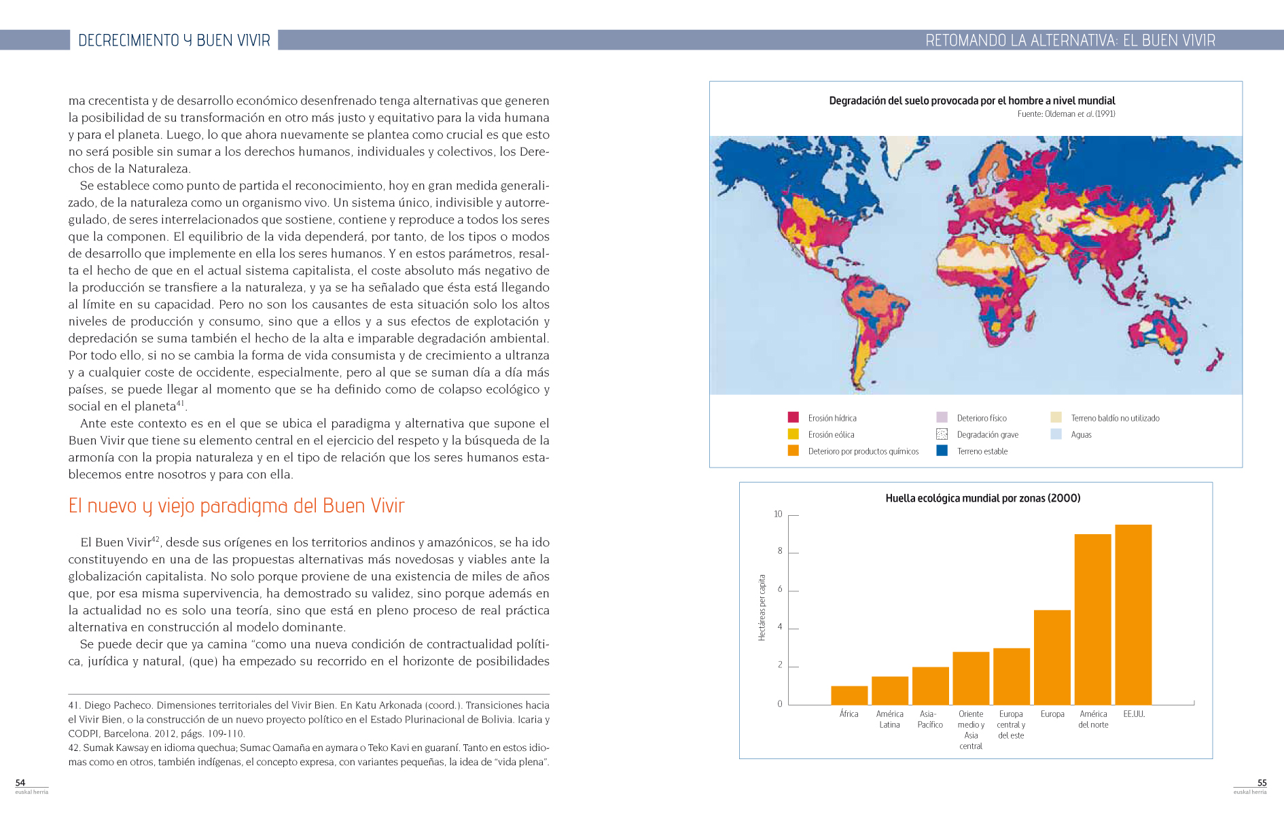Click the lavender Deterioro físico legend swatch
Image resolution: width=1284 pixels, height=823 pixels.
[x=942, y=417]
